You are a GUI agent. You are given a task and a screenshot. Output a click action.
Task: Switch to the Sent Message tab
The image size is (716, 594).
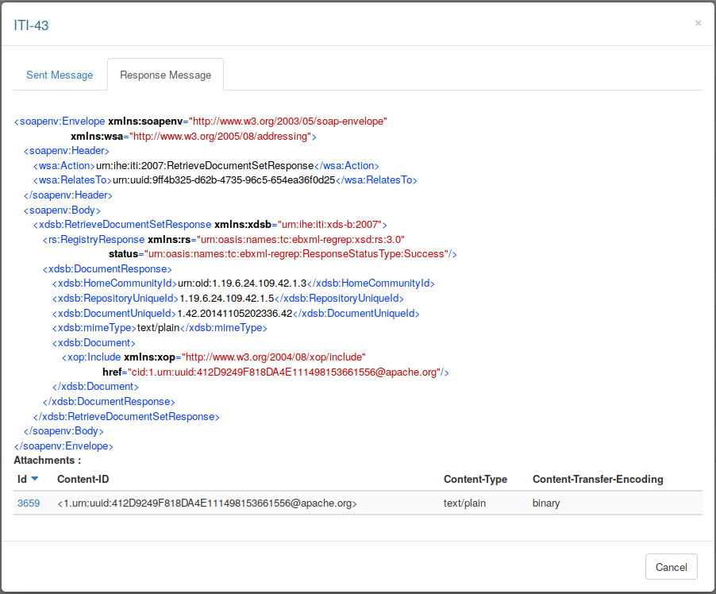60,75
